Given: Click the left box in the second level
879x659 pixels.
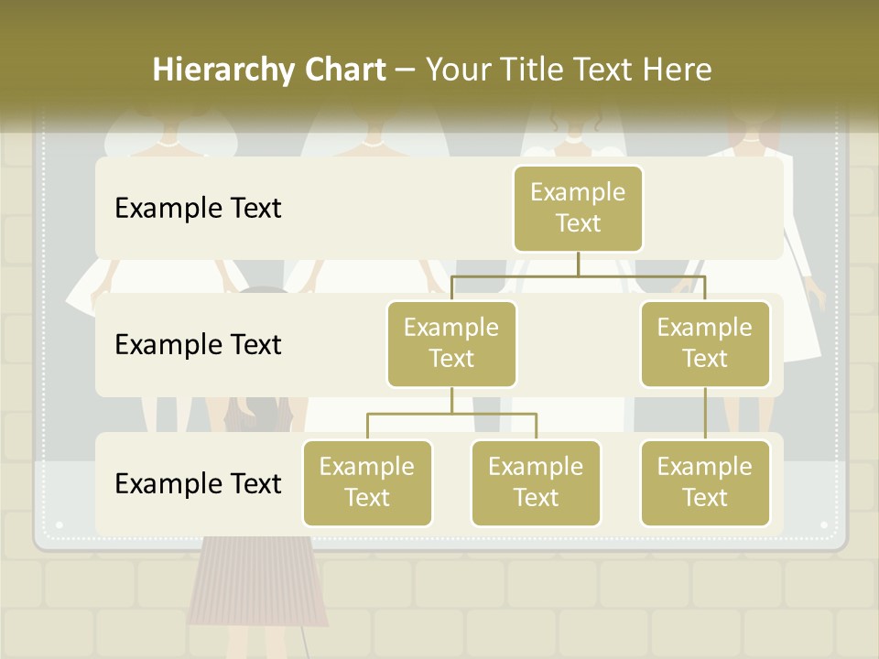Looking at the screenshot, I should point(451,343).
